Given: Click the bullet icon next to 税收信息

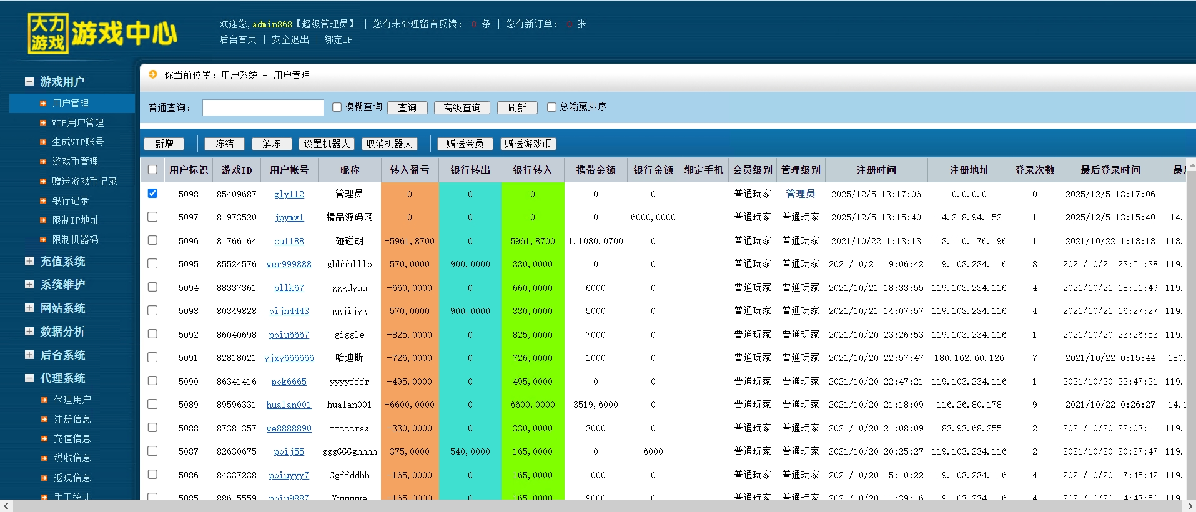Looking at the screenshot, I should coord(44,458).
